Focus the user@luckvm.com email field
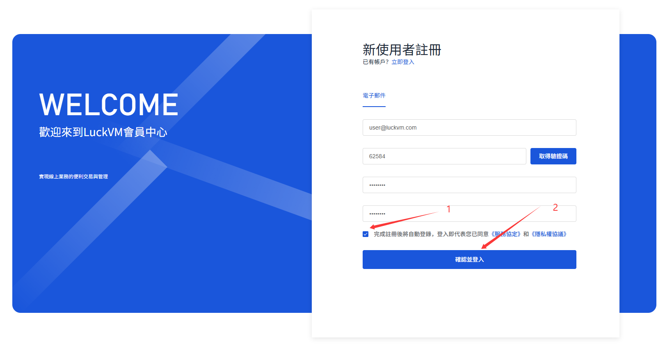Image resolution: width=665 pixels, height=344 pixels. click(x=469, y=128)
